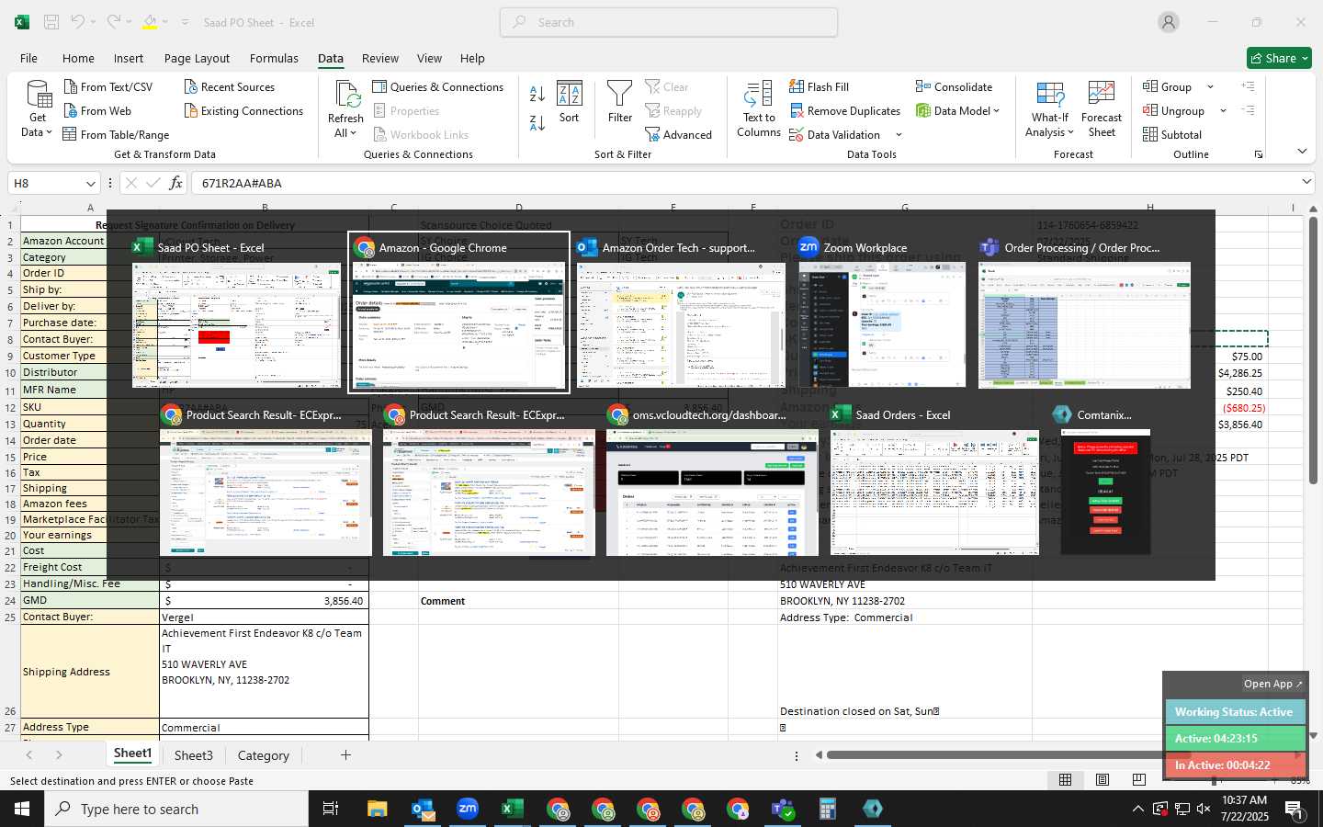Select From Text/CSV import
The width and height of the screenshot is (1323, 827).
tap(108, 87)
